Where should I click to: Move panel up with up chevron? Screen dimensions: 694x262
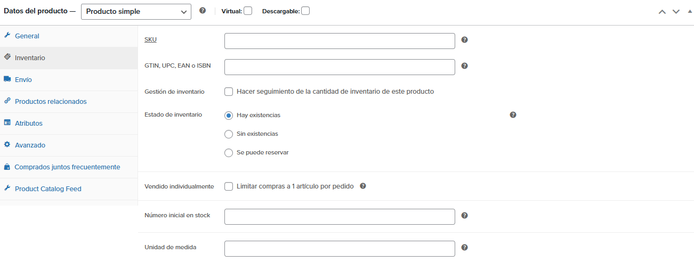(662, 11)
